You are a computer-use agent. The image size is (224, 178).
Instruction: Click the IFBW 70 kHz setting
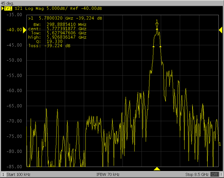(108, 174)
